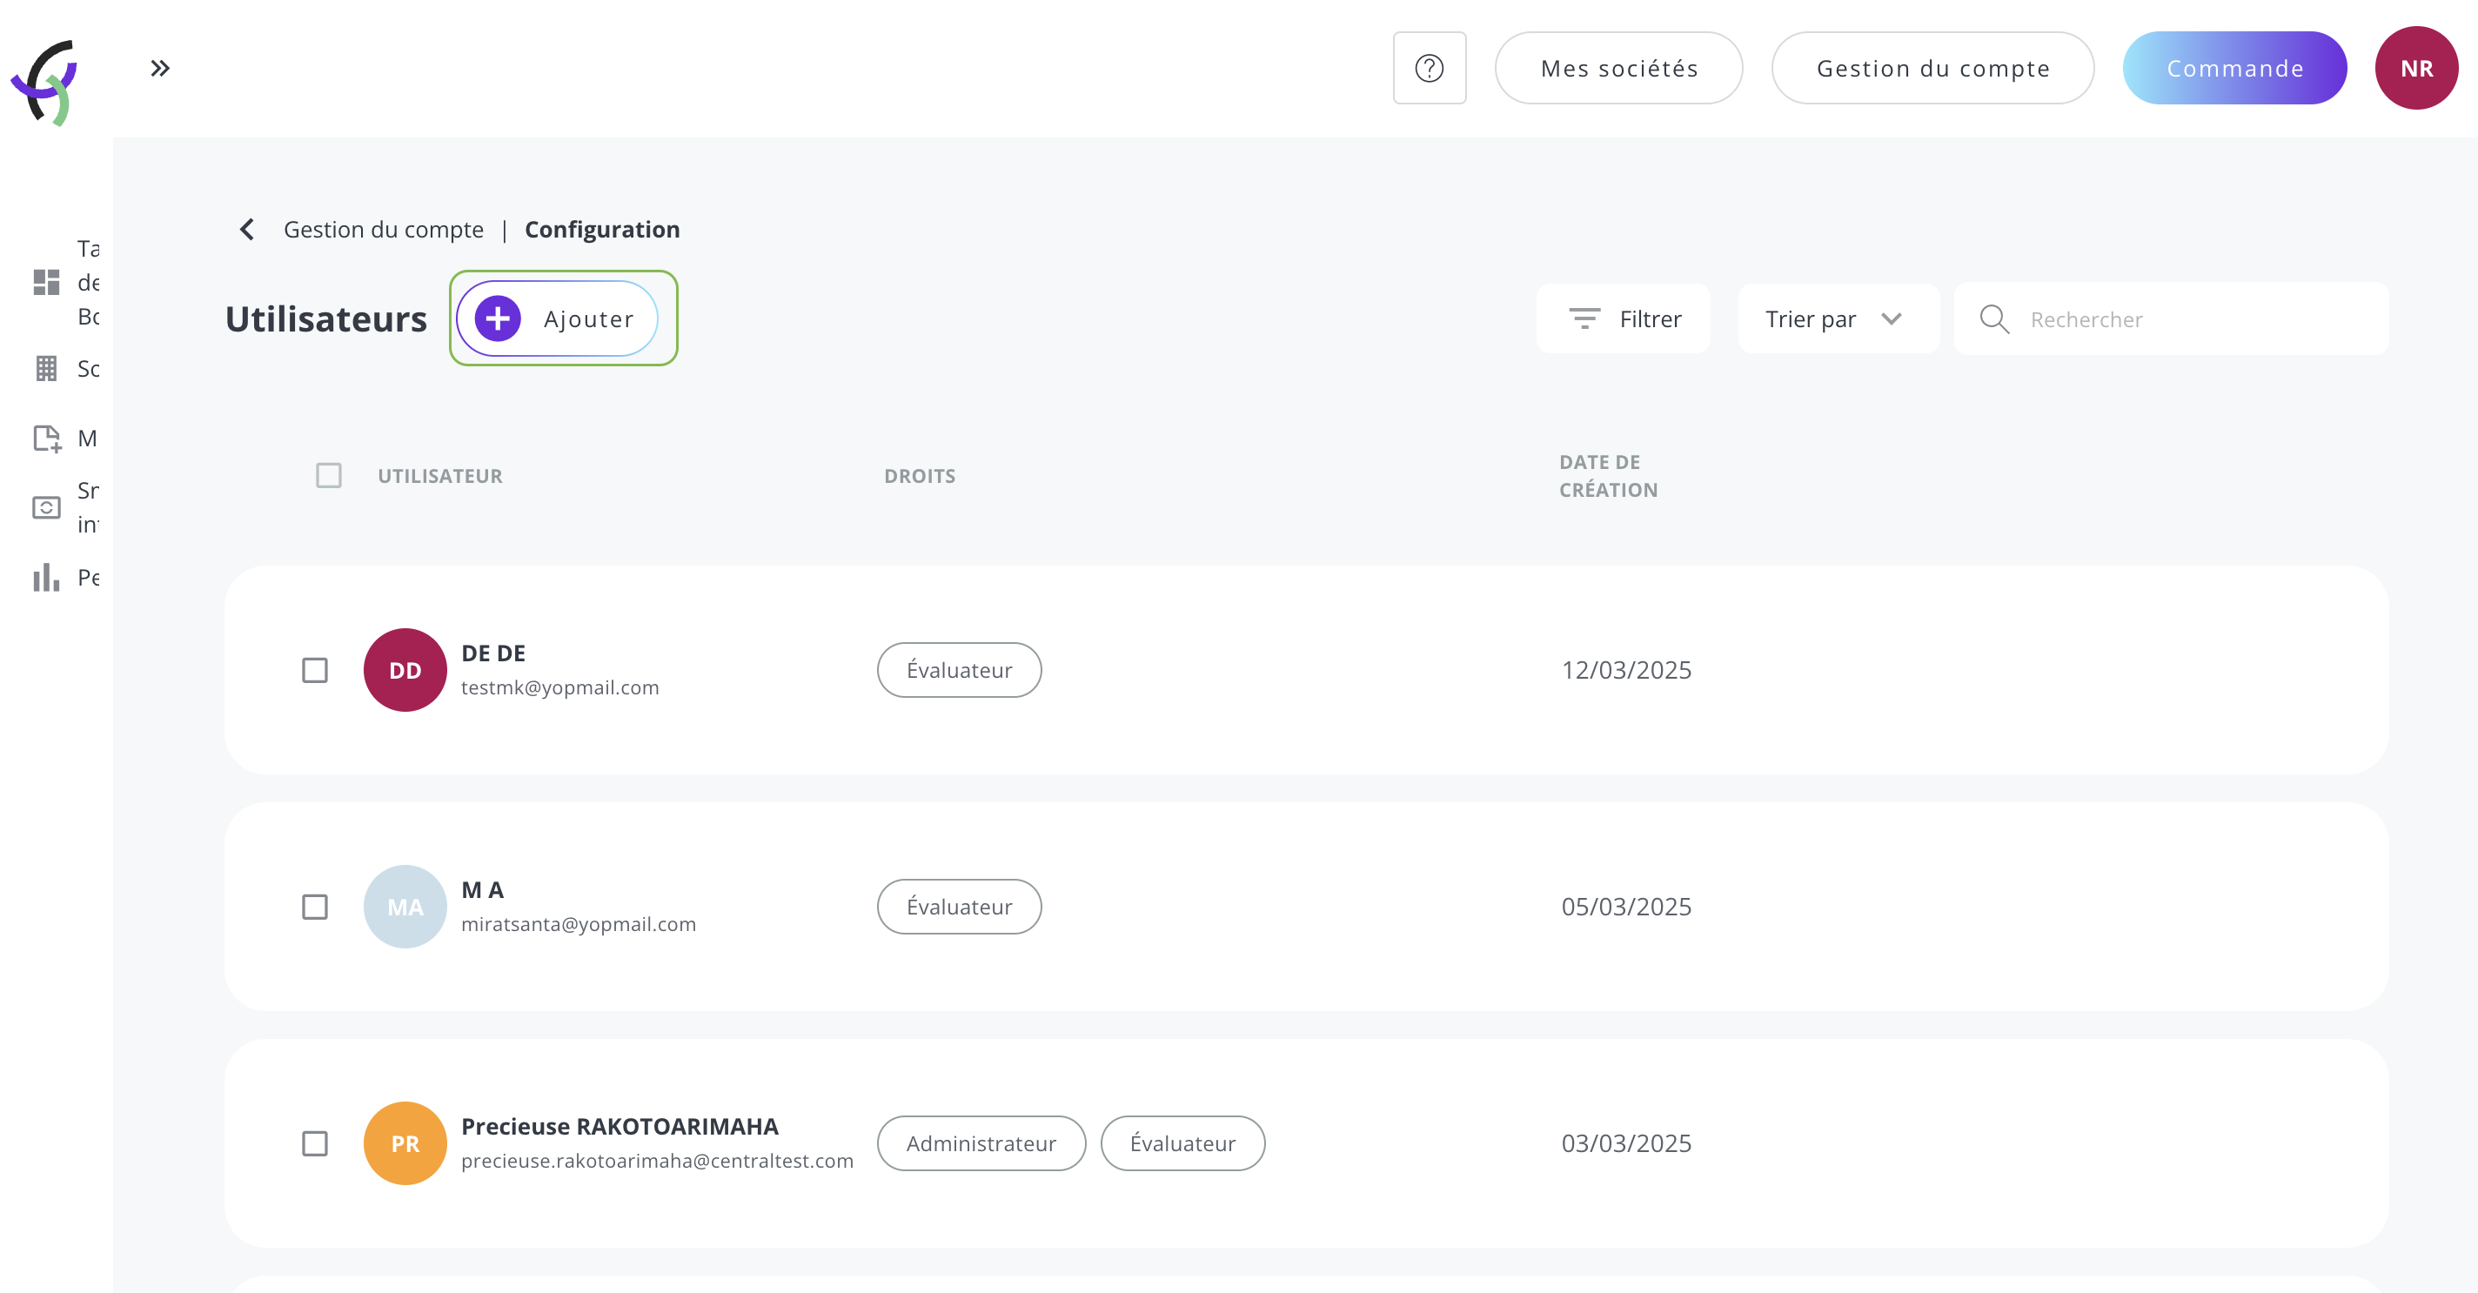The width and height of the screenshot is (2478, 1293).
Task: Click the name M A
Action: pos(482,890)
